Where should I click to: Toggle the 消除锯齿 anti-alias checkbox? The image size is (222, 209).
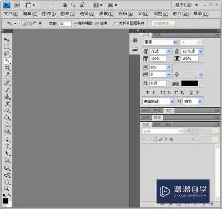click(75, 23)
